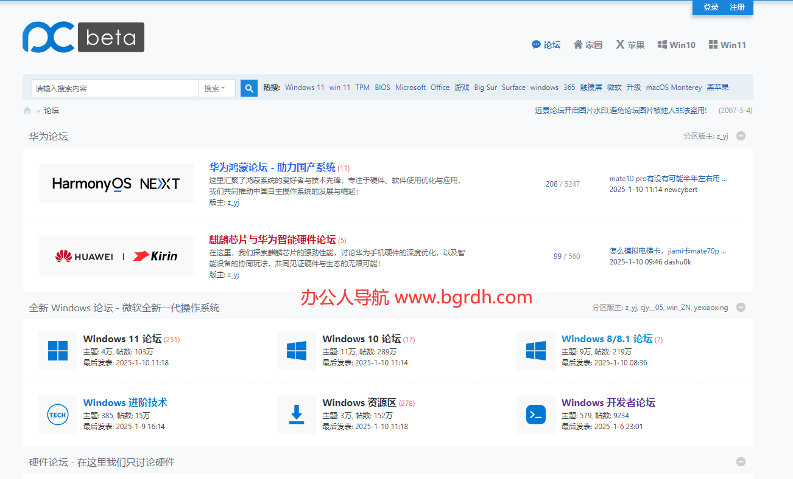793x479 pixels.
Task: Click the Windows 8/8.1 forum tile icon
Action: 536,351
